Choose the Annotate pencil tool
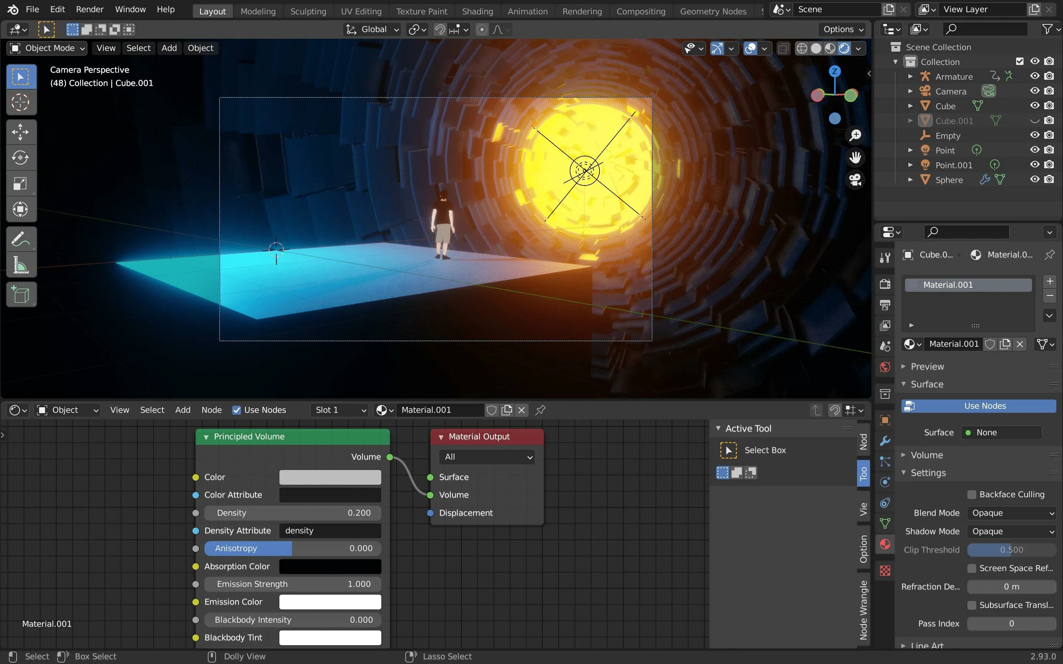 tap(21, 239)
